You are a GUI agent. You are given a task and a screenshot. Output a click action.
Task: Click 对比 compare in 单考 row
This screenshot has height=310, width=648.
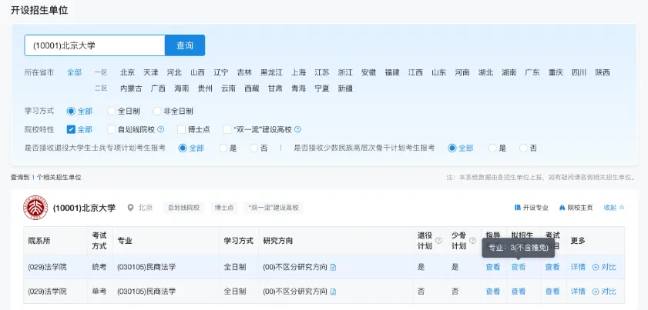(x=604, y=292)
